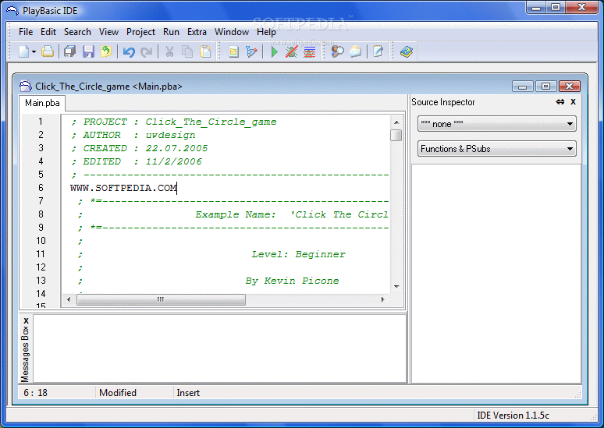Click the Undo arrow icon

click(x=129, y=51)
